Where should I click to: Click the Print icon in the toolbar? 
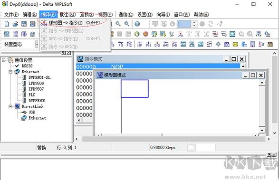[x=33, y=24]
